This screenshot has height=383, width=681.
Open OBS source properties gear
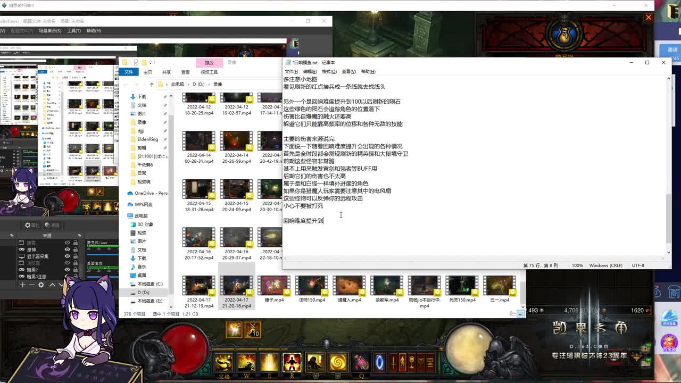pos(41,285)
